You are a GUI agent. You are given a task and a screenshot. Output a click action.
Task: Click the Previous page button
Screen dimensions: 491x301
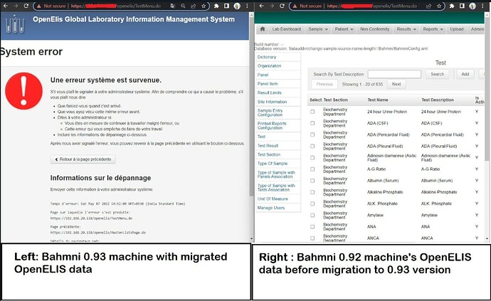point(324,84)
